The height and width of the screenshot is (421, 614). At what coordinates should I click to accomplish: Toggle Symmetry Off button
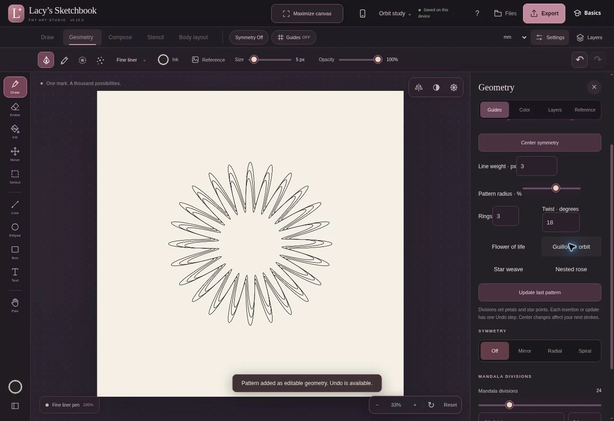(x=249, y=37)
